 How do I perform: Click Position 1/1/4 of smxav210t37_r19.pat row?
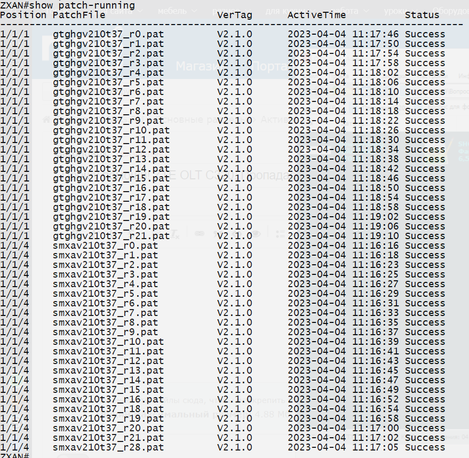point(14,418)
